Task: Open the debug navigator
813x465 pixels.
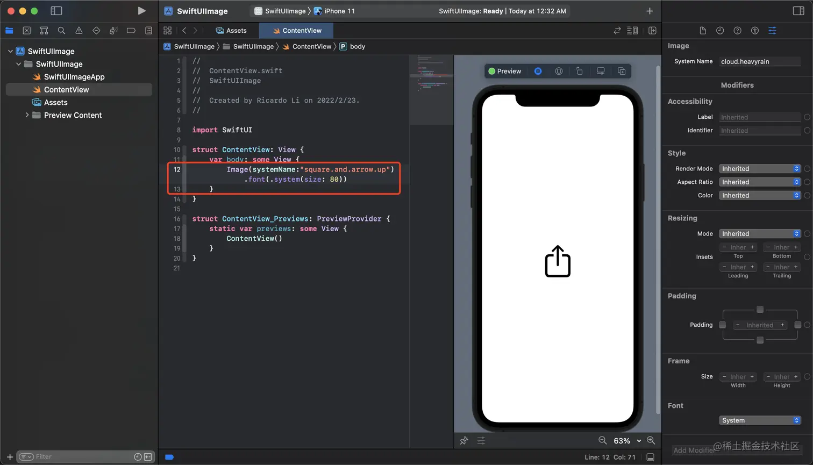Action: (x=113, y=31)
